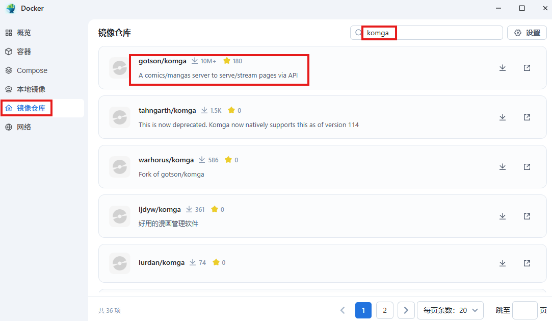Go to page 2 of results
Image resolution: width=552 pixels, height=321 pixels.
pos(385,310)
